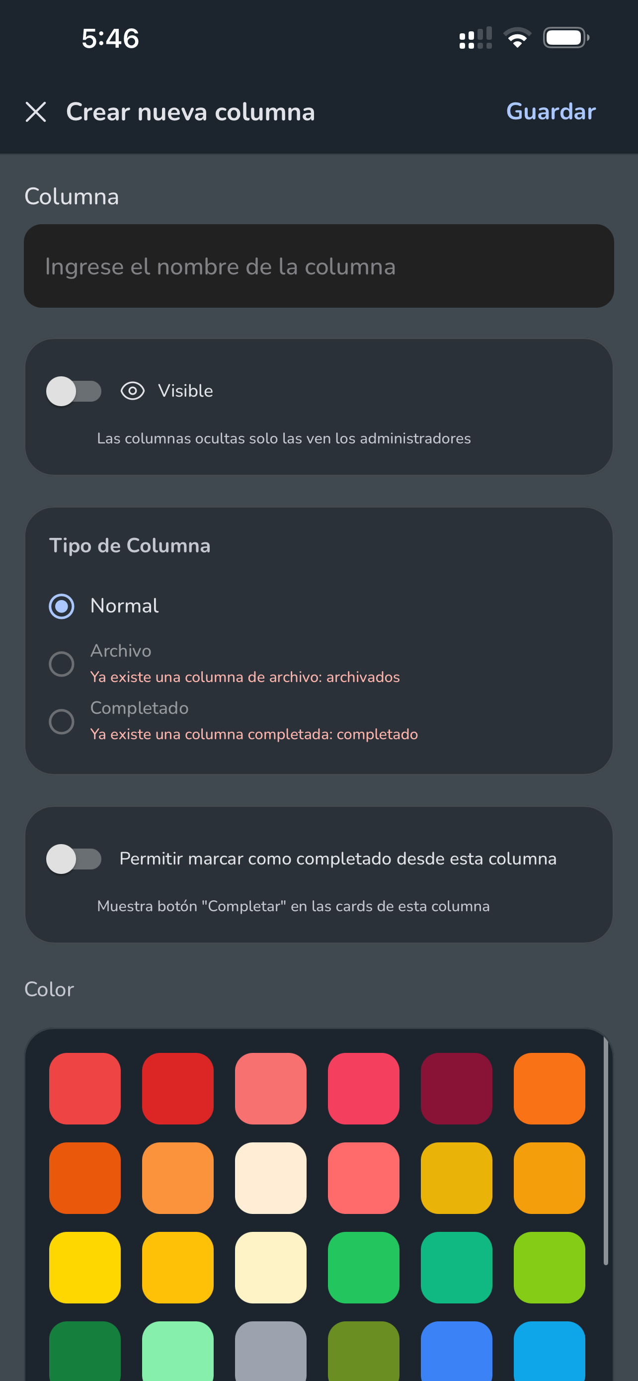638x1381 pixels.
Task: Click the color palette scrollbar
Action: point(606,1150)
